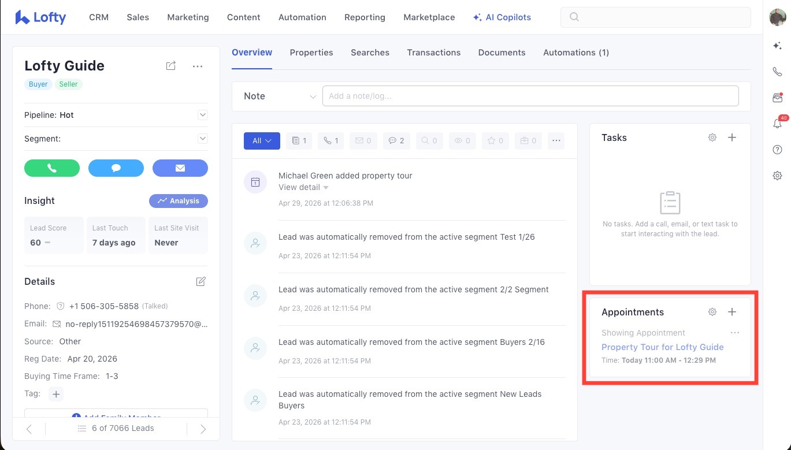Open the more options menu beside Lofty Guide
This screenshot has height=450, width=791.
point(198,66)
